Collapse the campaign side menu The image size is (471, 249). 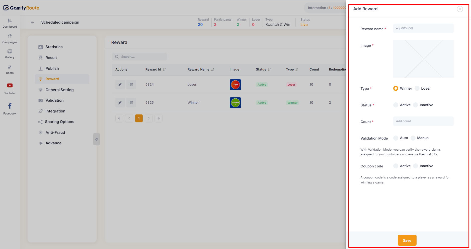click(97, 139)
